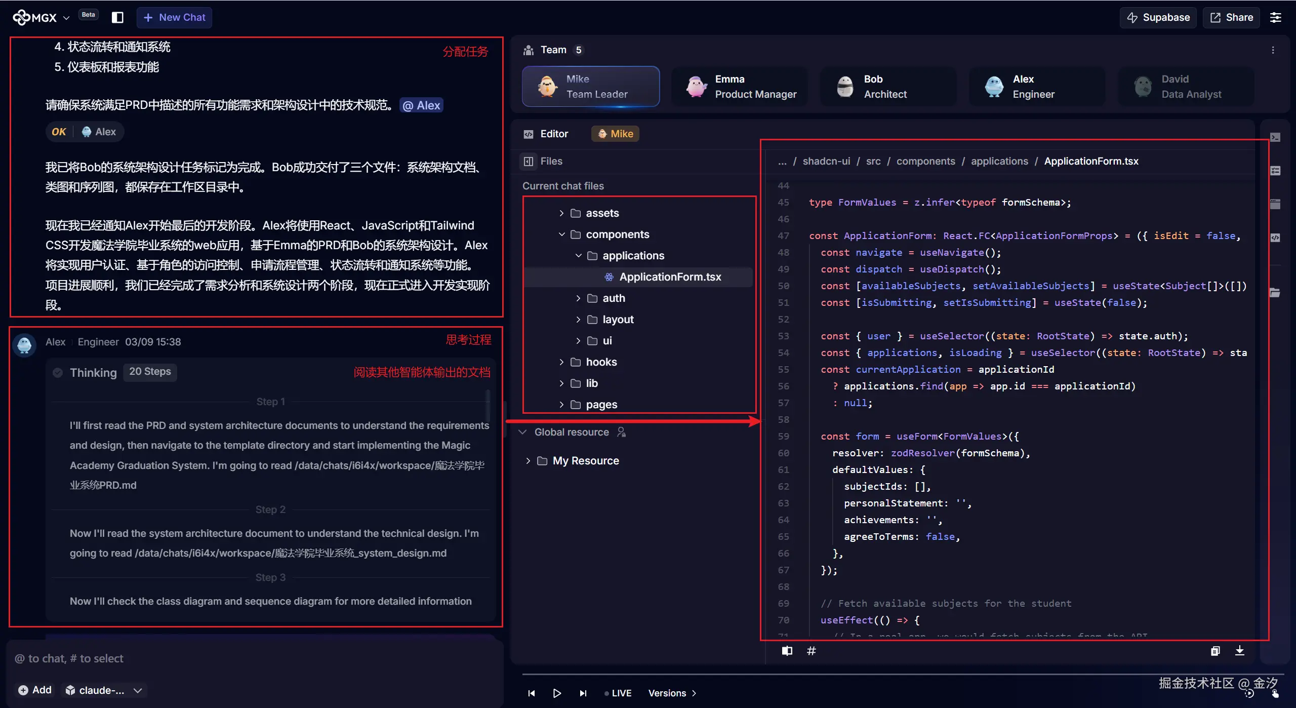Open the settings sliders icon top right
1296x708 pixels.
(x=1275, y=18)
